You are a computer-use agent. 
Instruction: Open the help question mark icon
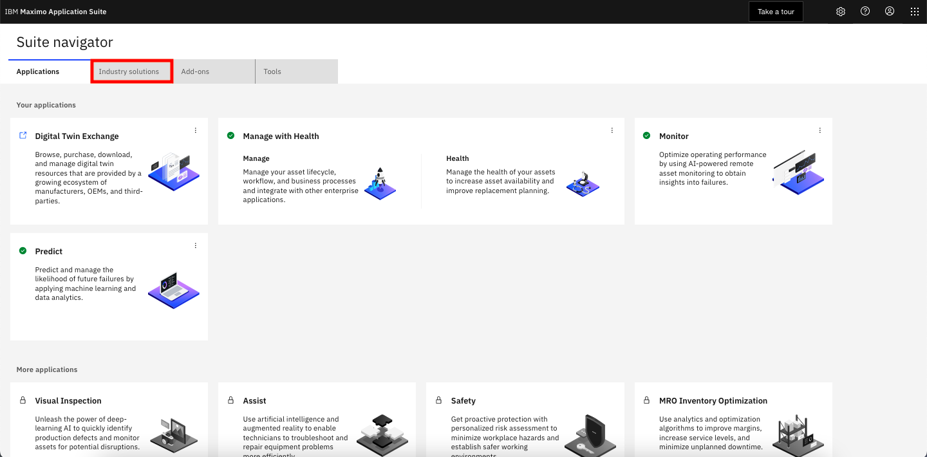(865, 12)
